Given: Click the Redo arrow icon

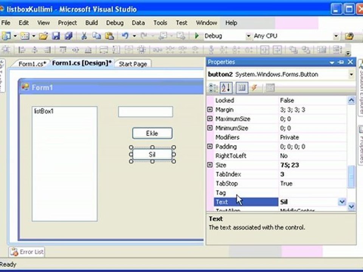Looking at the screenshot, I should click(144, 36).
